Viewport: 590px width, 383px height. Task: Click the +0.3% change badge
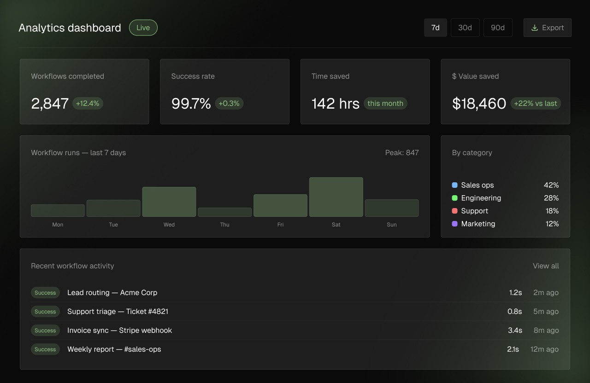point(229,104)
